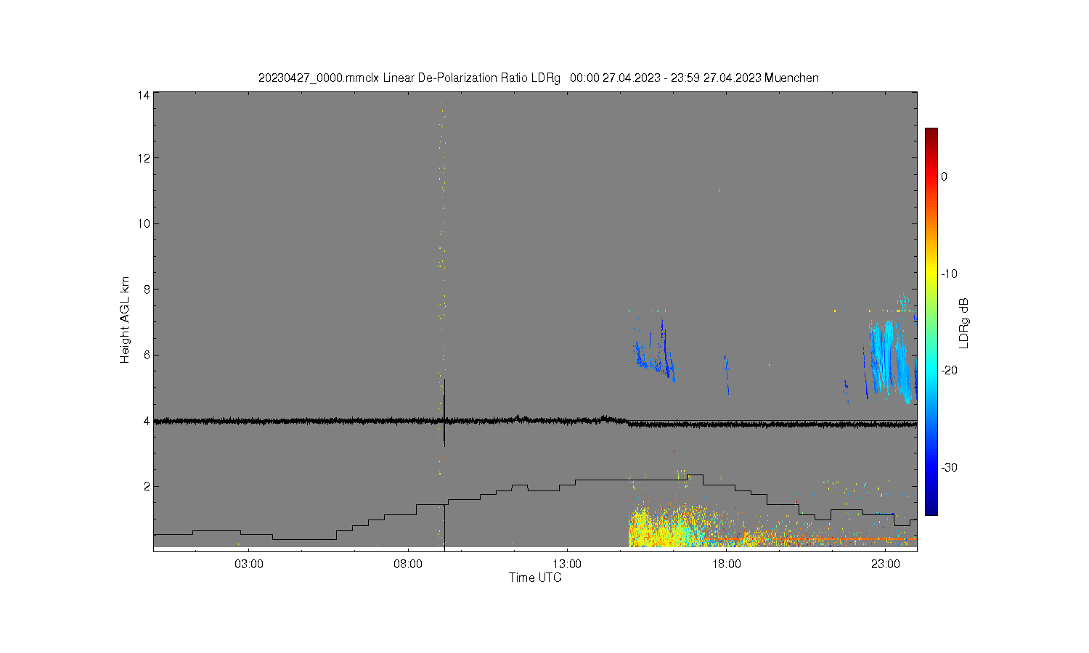Click the height tick label 8
This screenshot has height=653, width=1089.
point(147,289)
